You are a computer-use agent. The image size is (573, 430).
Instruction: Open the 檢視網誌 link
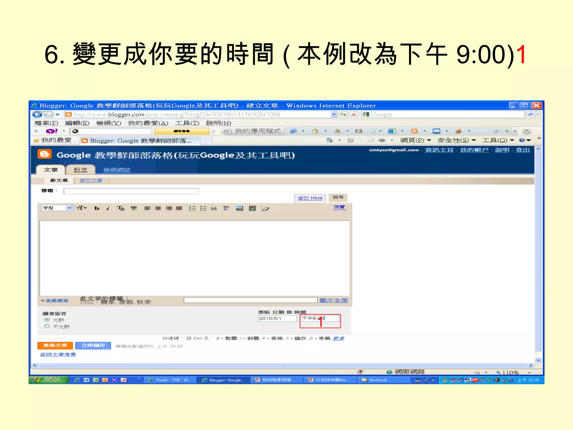click(x=117, y=170)
